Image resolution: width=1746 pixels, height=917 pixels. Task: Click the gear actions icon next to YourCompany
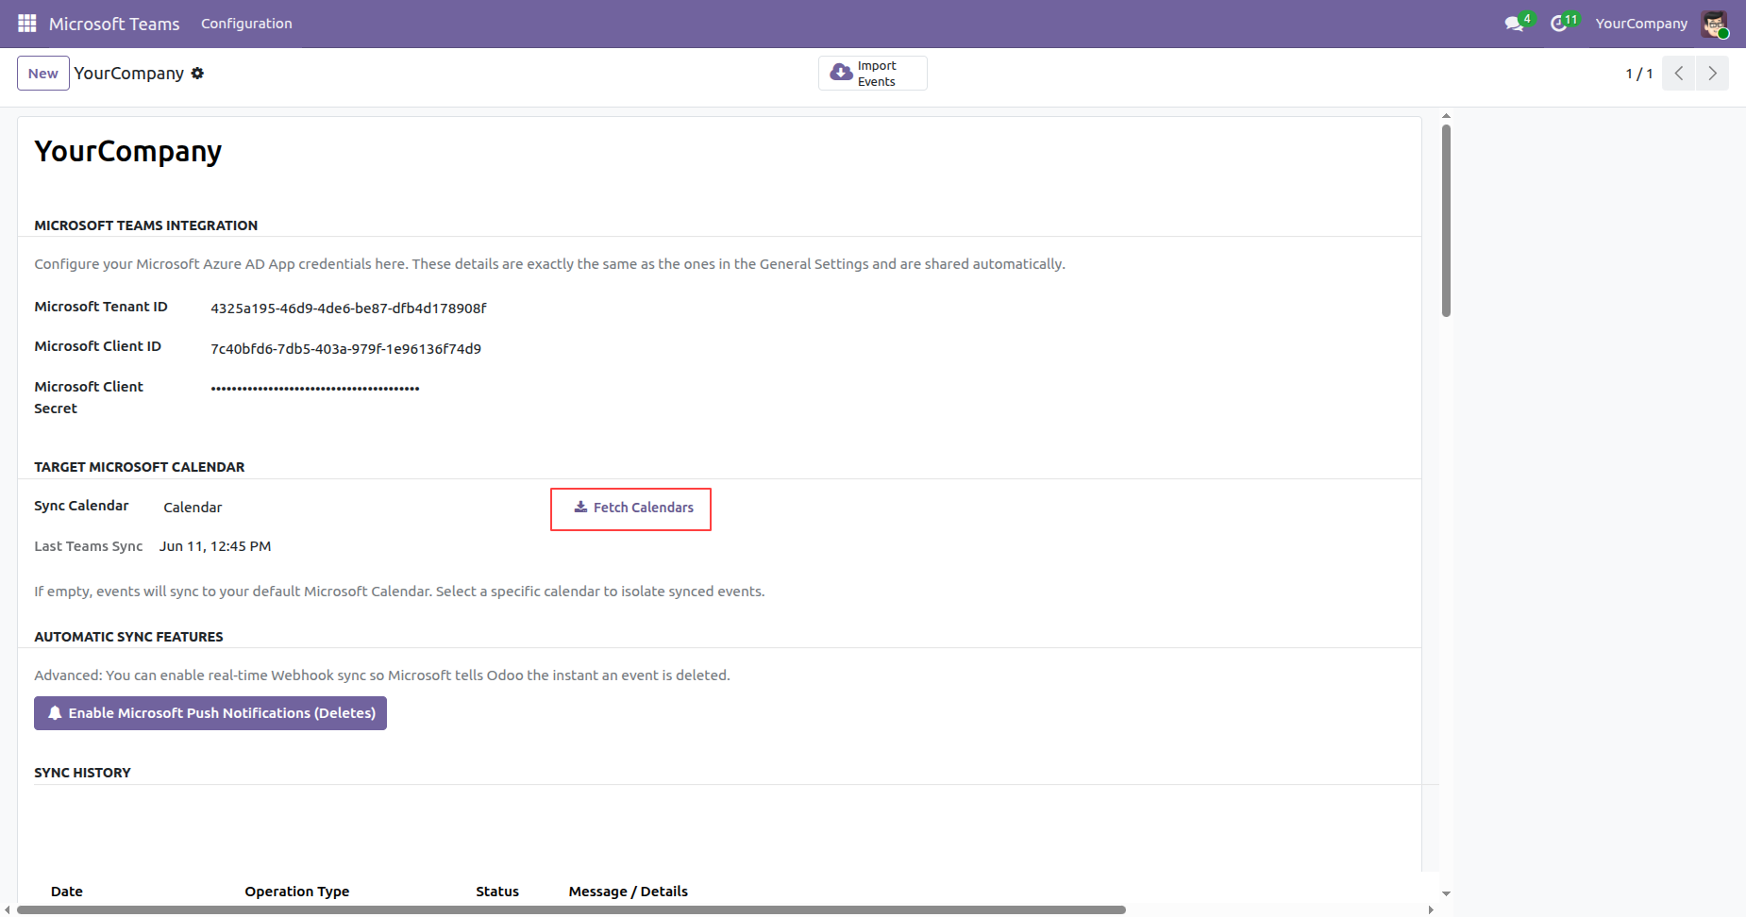[197, 74]
